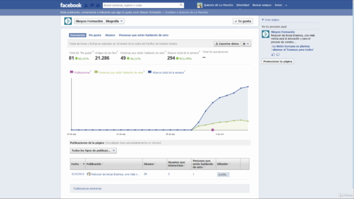Sort by Usuarios que interactúan column

(x=179, y=164)
